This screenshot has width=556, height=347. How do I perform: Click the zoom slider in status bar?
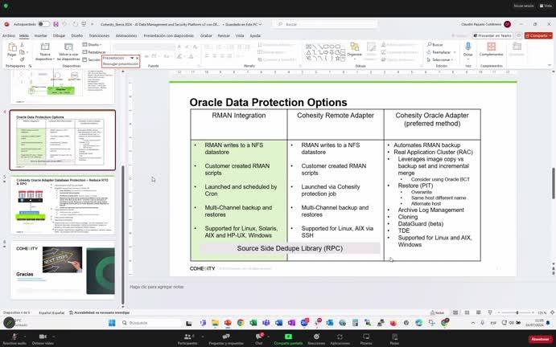[x=517, y=312]
